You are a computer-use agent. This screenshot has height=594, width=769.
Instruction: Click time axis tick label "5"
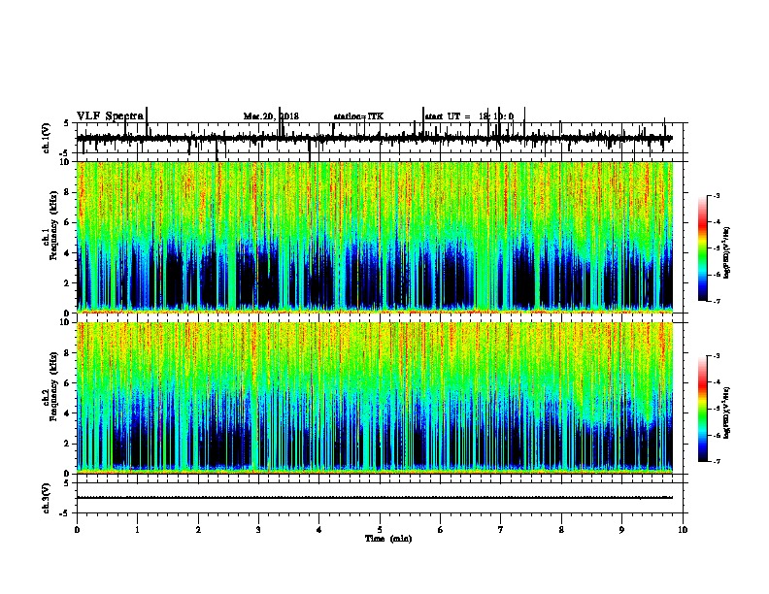point(380,530)
